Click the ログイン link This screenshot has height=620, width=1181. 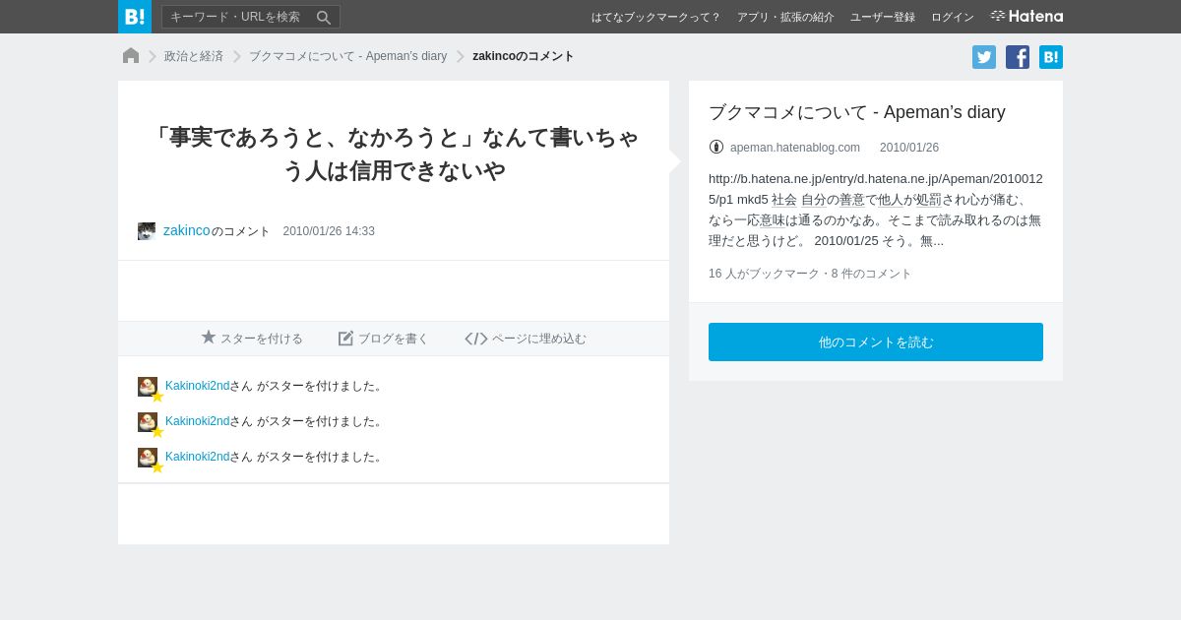click(953, 17)
